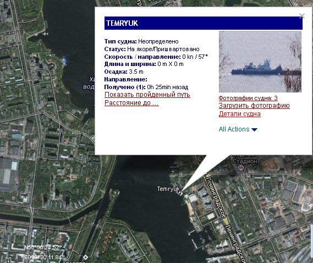Click the Temryuk text label on the map

[x=168, y=189]
